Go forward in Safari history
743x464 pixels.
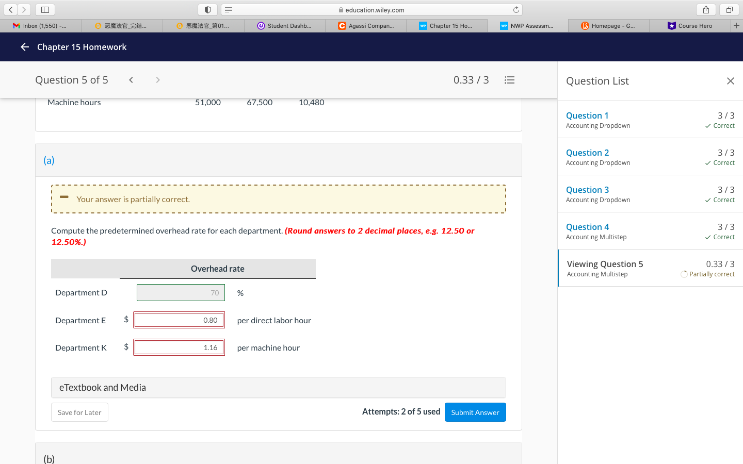(24, 10)
